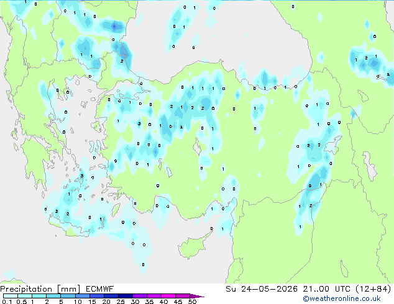This screenshot has height=304, width=394.
Task: Click the '50' legend scale label
Action: click(192, 302)
